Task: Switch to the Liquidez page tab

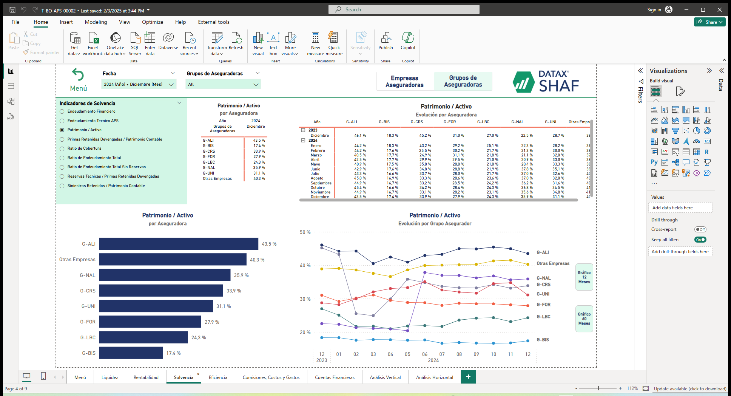Action: click(109, 377)
